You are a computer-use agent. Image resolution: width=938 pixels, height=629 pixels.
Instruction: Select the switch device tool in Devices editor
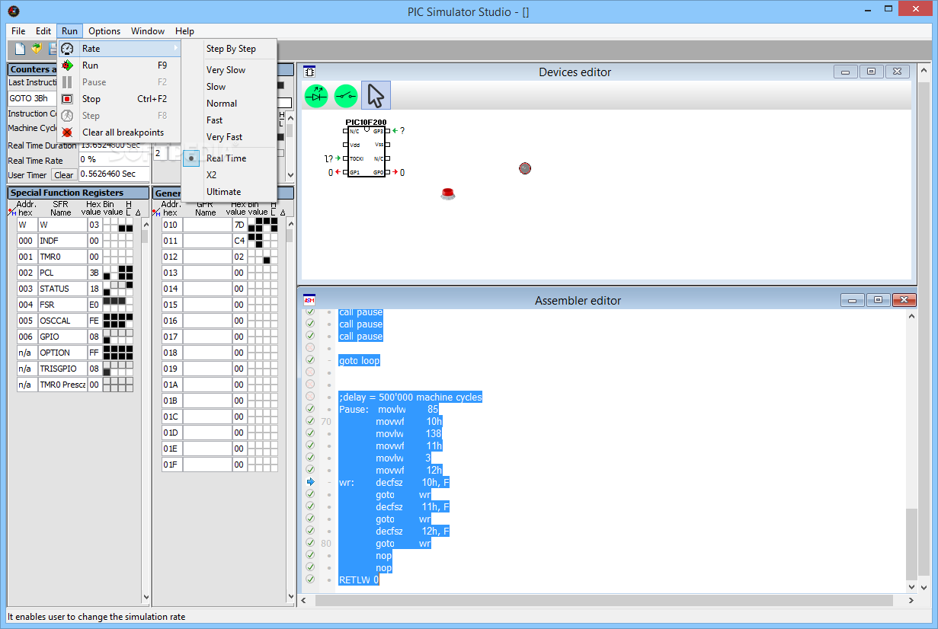pos(346,96)
